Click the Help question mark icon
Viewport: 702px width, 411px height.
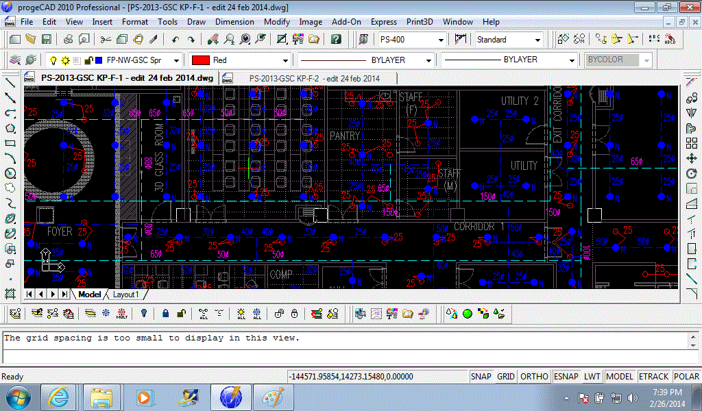336,39
